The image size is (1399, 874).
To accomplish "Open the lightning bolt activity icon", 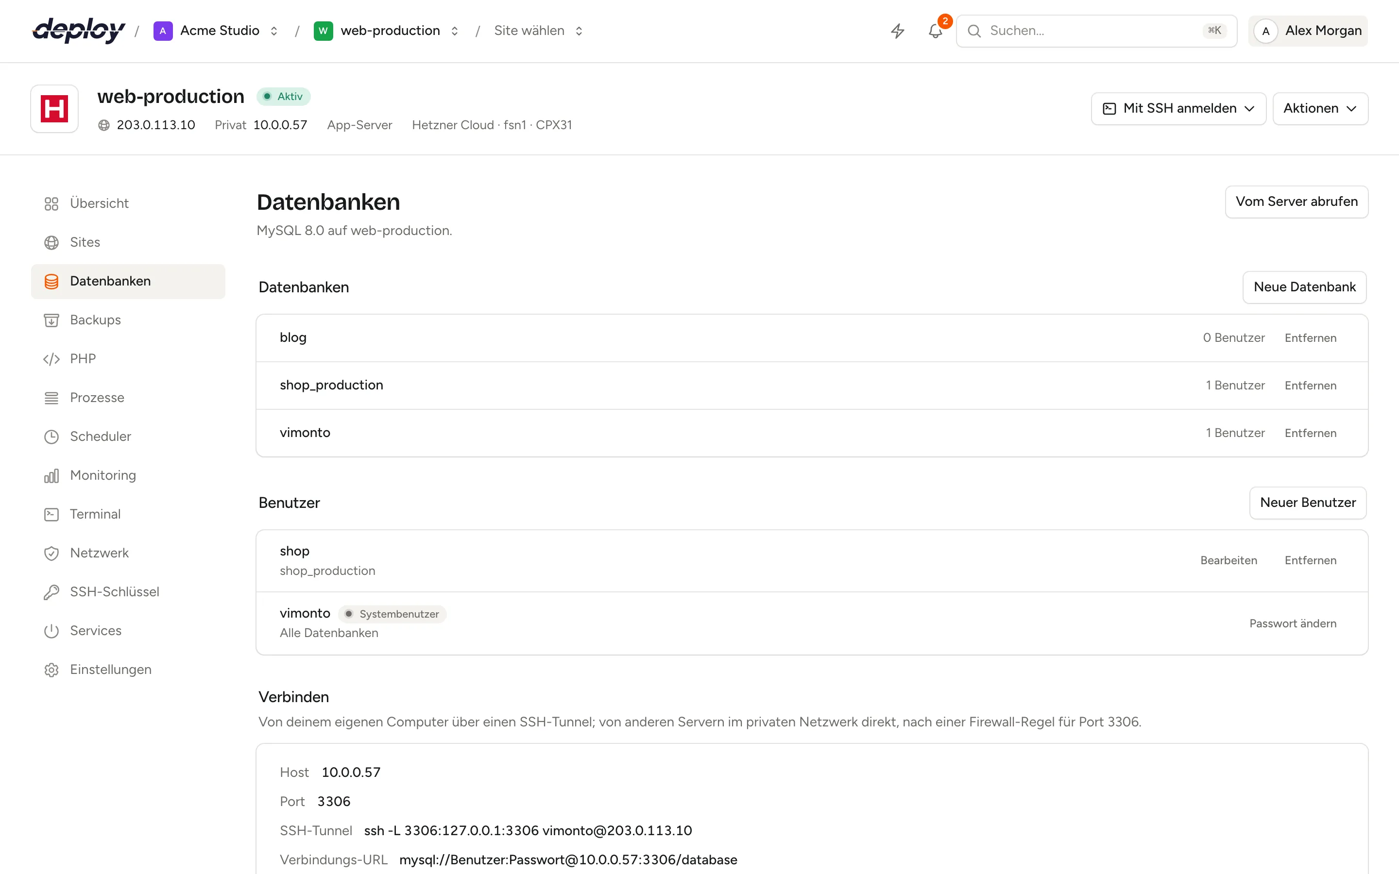I will (x=897, y=31).
